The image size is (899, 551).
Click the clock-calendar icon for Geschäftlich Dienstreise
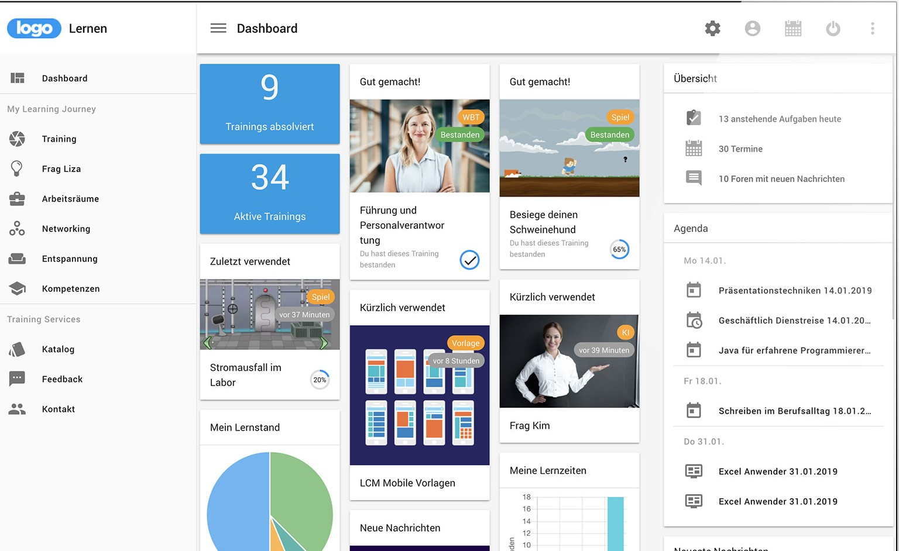tap(694, 320)
